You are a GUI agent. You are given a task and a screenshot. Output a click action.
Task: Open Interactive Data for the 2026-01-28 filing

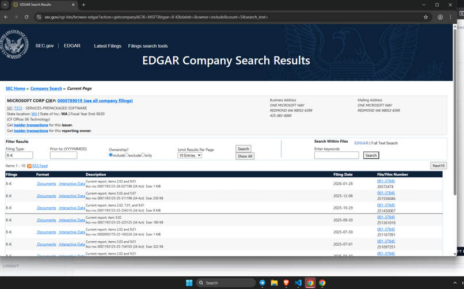72,184
